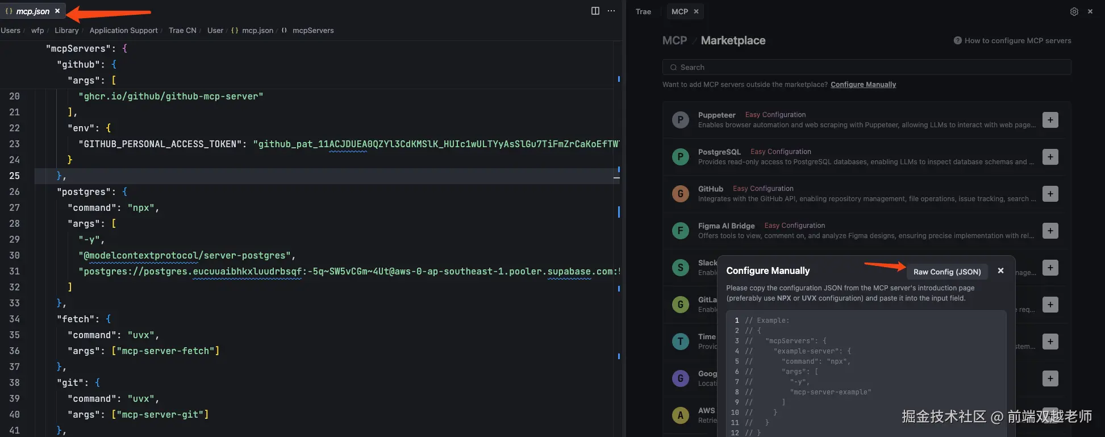Close the mcp.json editor tab
The image size is (1105, 437).
coord(57,11)
